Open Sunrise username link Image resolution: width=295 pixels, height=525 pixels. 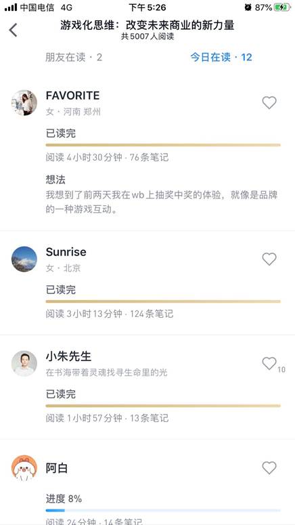click(x=66, y=252)
